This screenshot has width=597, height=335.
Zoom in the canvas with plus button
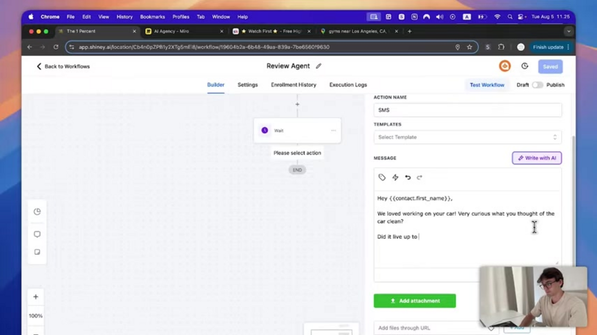click(x=36, y=297)
